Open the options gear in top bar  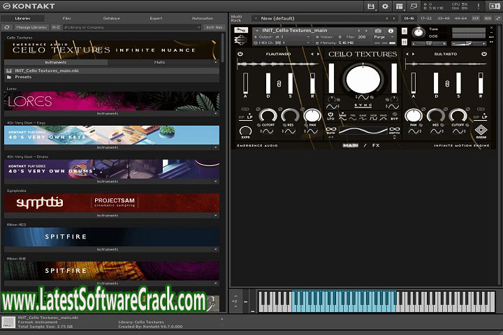pos(385,6)
